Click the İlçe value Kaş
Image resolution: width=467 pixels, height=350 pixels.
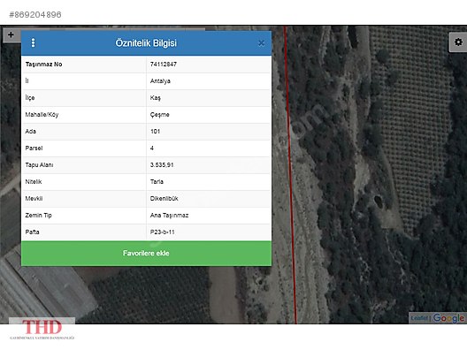click(155, 98)
